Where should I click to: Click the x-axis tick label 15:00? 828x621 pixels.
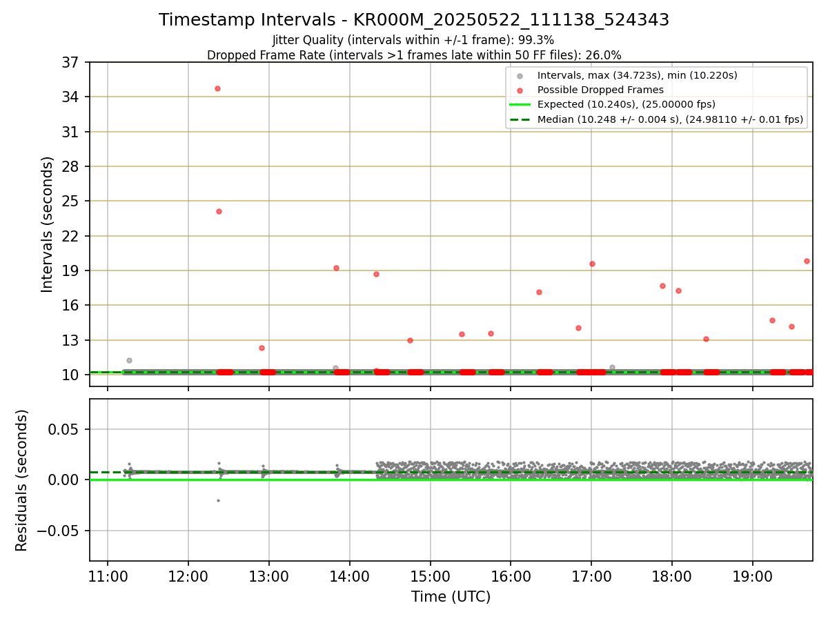[431, 577]
